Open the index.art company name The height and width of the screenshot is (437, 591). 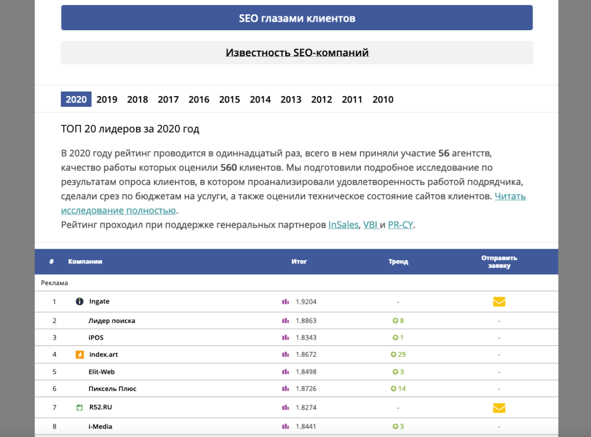(104, 354)
